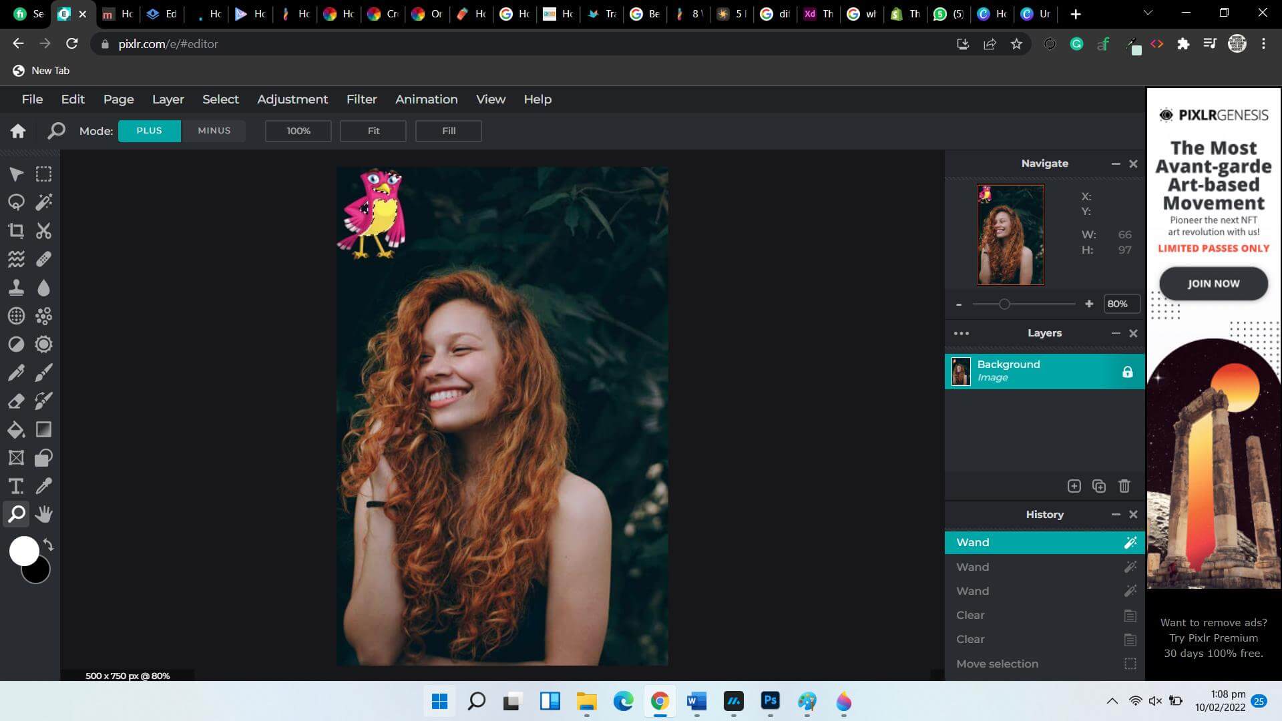This screenshot has height=721, width=1282.
Task: Click the 100% zoom dropdown
Action: (298, 130)
